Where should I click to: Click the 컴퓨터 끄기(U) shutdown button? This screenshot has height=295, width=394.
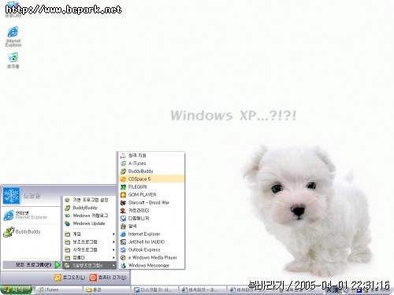tap(108, 278)
